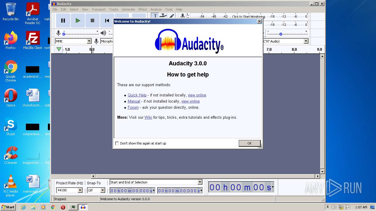Screen dimensions: 376x211
Task: Expand the MME audio host dropdown
Action: click(x=89, y=41)
